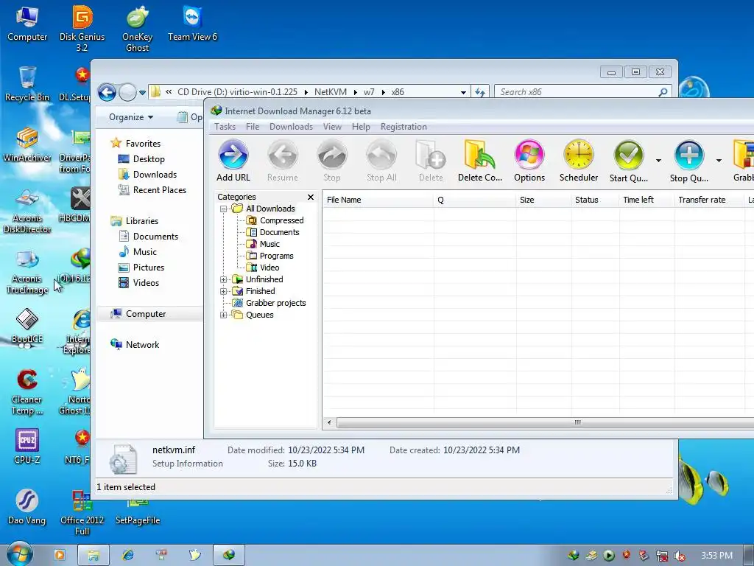Image resolution: width=754 pixels, height=566 pixels.
Task: Open the Registration menu in IDM
Action: (404, 127)
